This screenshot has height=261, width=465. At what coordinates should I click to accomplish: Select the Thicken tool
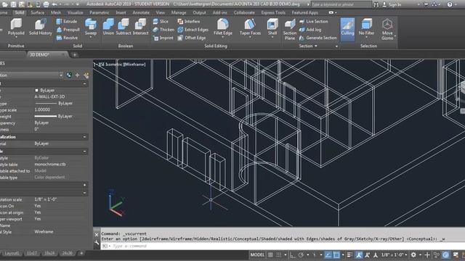(x=163, y=30)
